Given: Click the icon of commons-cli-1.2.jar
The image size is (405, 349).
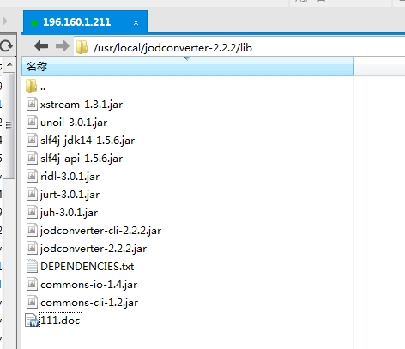Looking at the screenshot, I should pos(32,302).
